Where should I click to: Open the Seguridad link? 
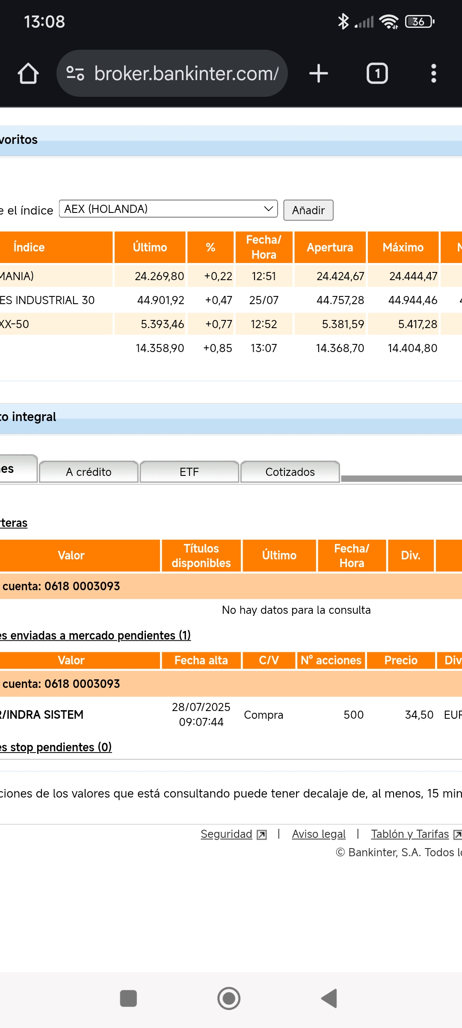tap(226, 834)
